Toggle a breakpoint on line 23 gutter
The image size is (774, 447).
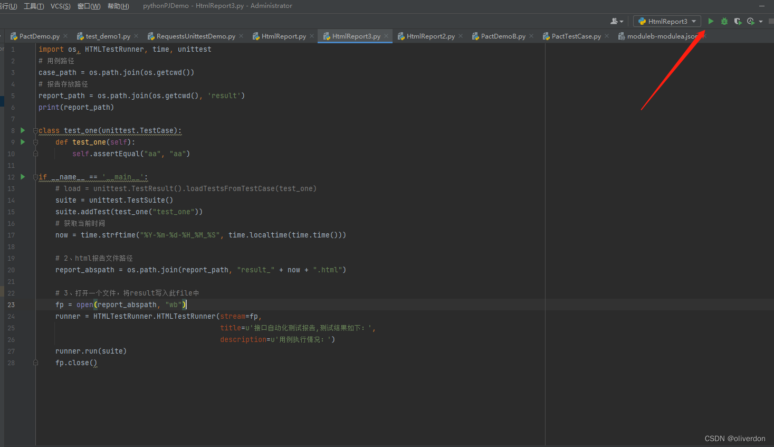[x=27, y=305]
